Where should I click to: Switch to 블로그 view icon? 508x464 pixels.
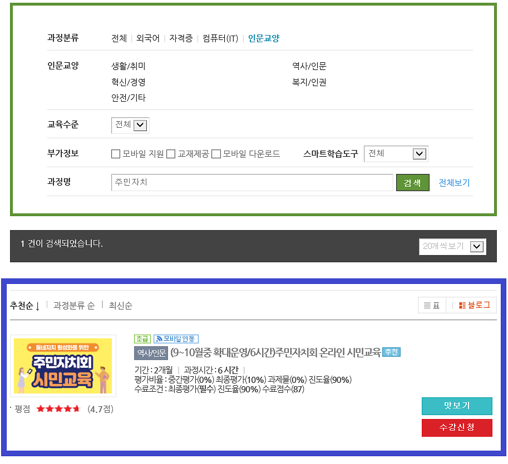475,305
